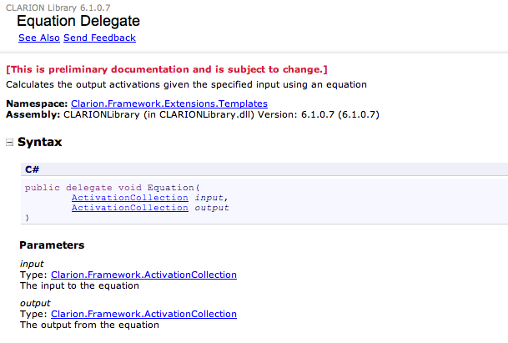The image size is (508, 343).
Task: Click the red preliminary documentation notice
Action: (x=167, y=69)
